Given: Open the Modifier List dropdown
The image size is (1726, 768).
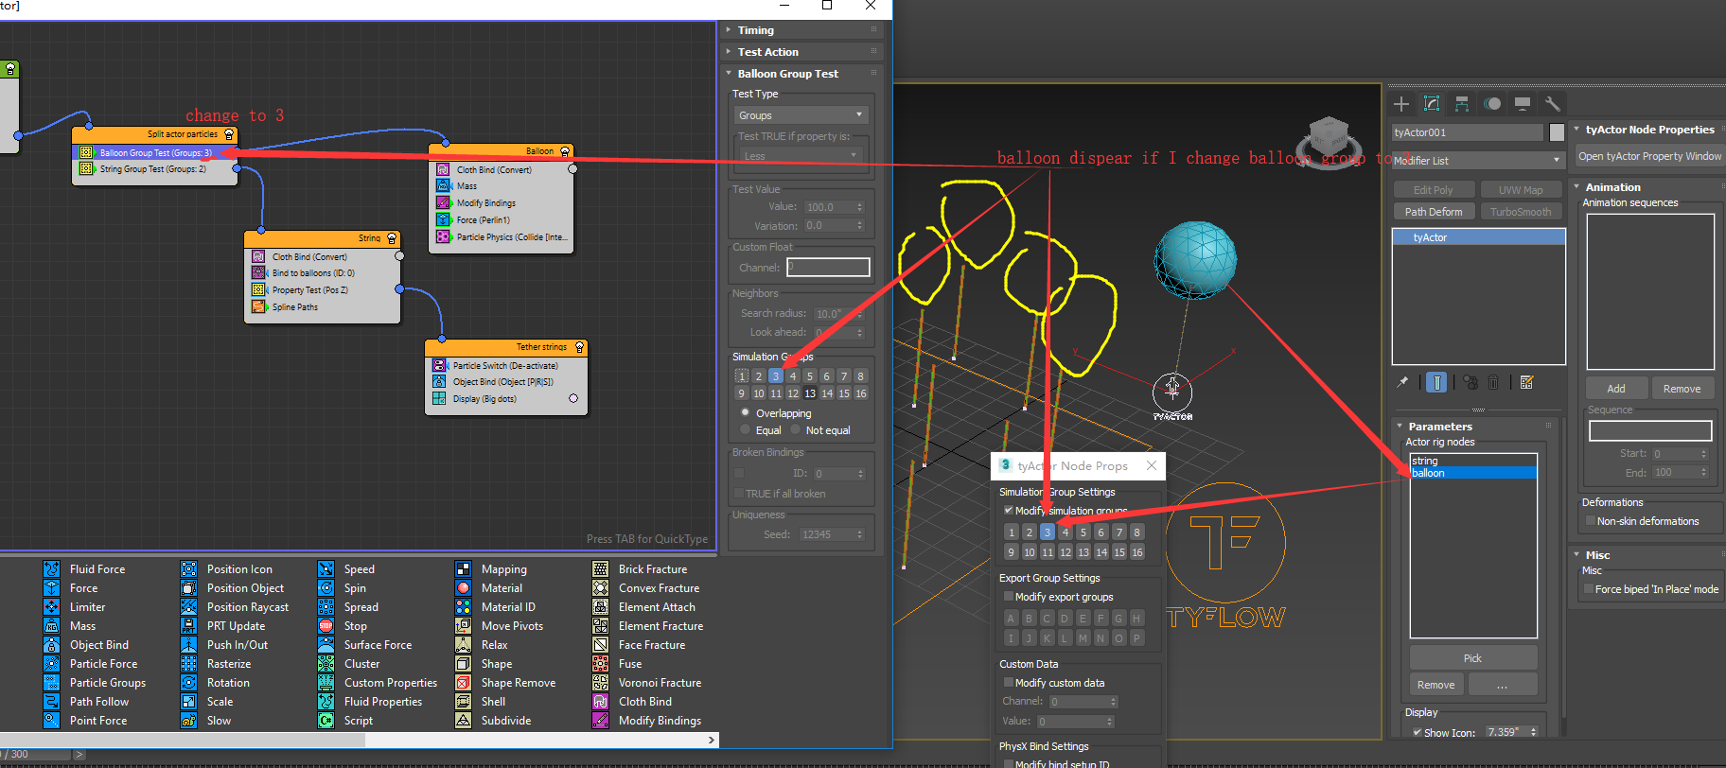Looking at the screenshot, I should [x=1477, y=161].
